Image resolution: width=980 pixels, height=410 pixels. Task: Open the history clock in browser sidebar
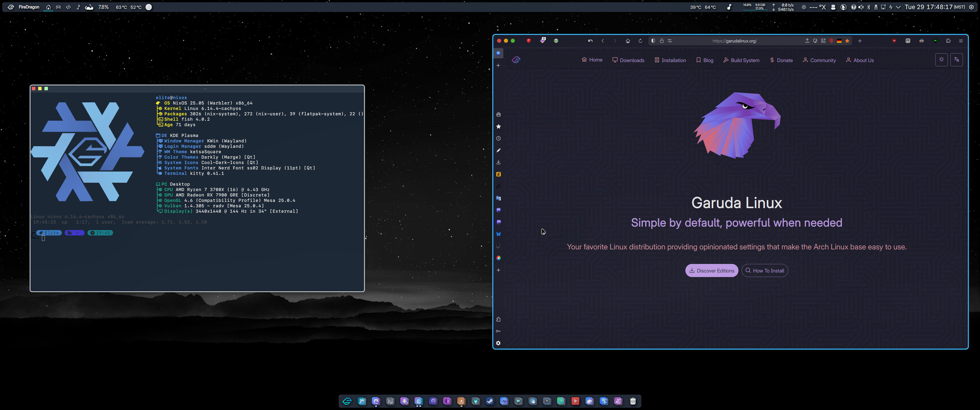click(x=498, y=138)
